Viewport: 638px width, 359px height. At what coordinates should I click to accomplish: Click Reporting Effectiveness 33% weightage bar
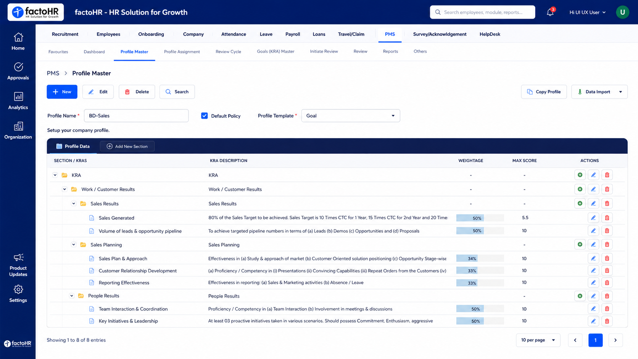480,283
